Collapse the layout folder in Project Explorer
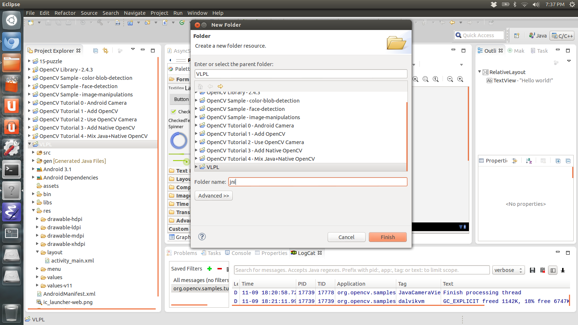The image size is (578, 325). (x=37, y=252)
